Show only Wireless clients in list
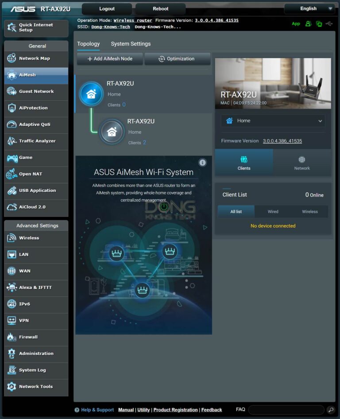This screenshot has height=419, width=340. click(x=310, y=212)
